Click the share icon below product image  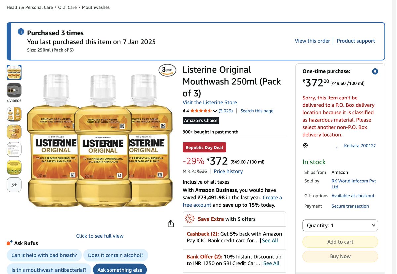click(x=171, y=224)
